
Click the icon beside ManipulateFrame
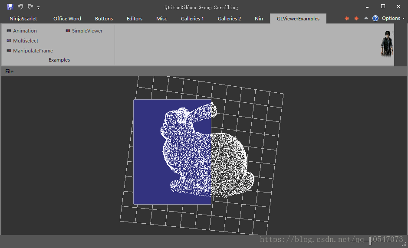pyautogui.click(x=9, y=50)
